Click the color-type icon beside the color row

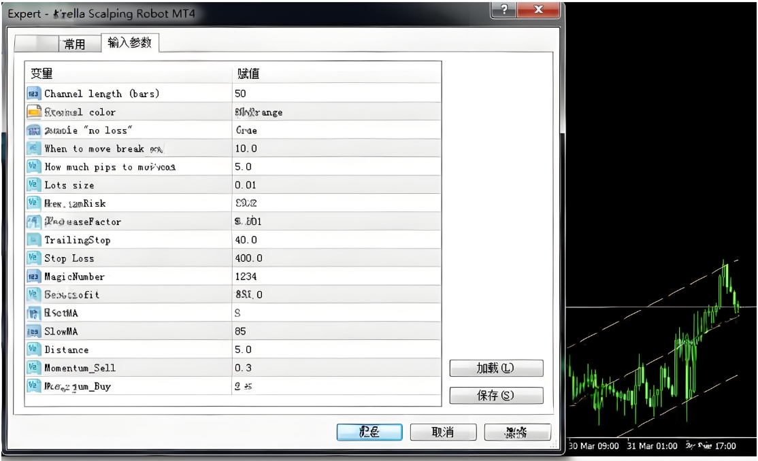point(33,112)
